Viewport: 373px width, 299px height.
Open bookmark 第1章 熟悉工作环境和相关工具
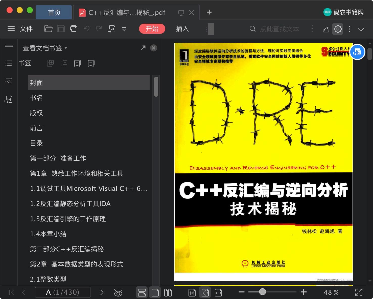tap(77, 173)
